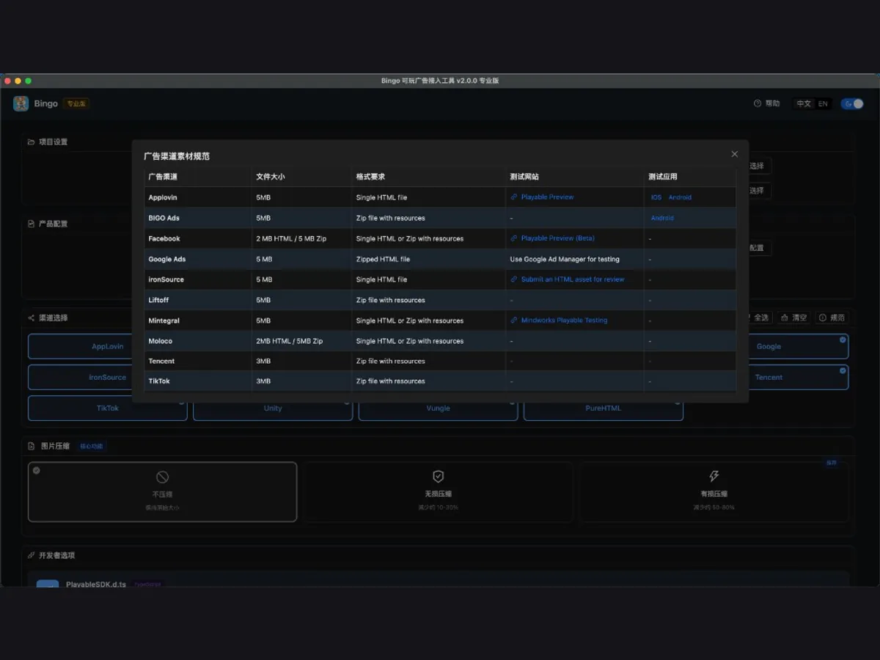Click the 规范 specs button
880x660 pixels.
point(832,318)
